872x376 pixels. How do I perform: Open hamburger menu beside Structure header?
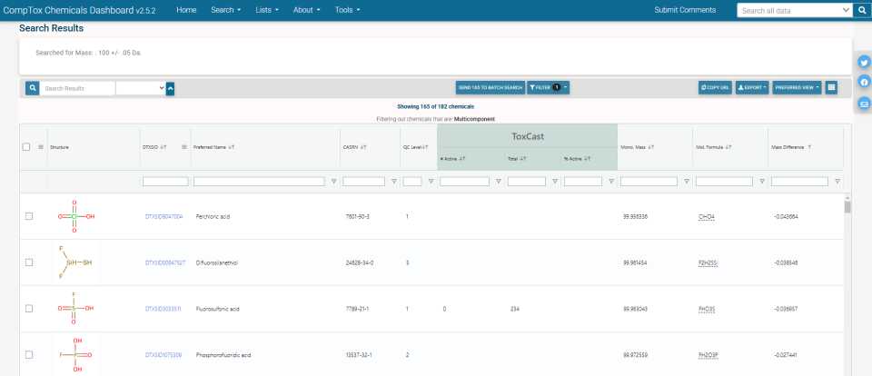click(x=41, y=147)
